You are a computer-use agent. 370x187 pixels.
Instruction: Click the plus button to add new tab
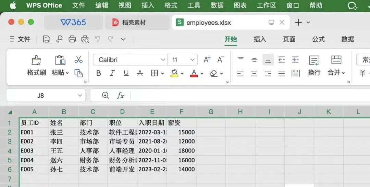tap(298, 22)
